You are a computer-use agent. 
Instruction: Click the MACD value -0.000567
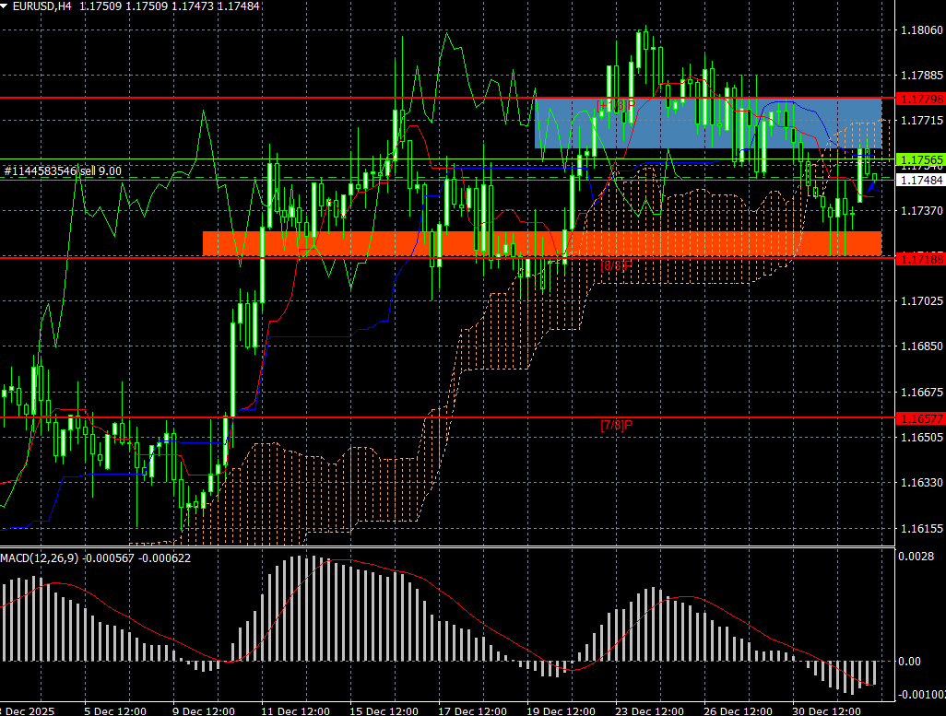[x=108, y=558]
